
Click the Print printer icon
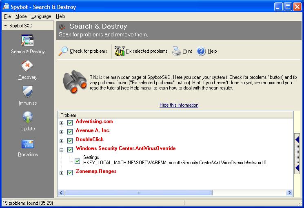pos(177,51)
